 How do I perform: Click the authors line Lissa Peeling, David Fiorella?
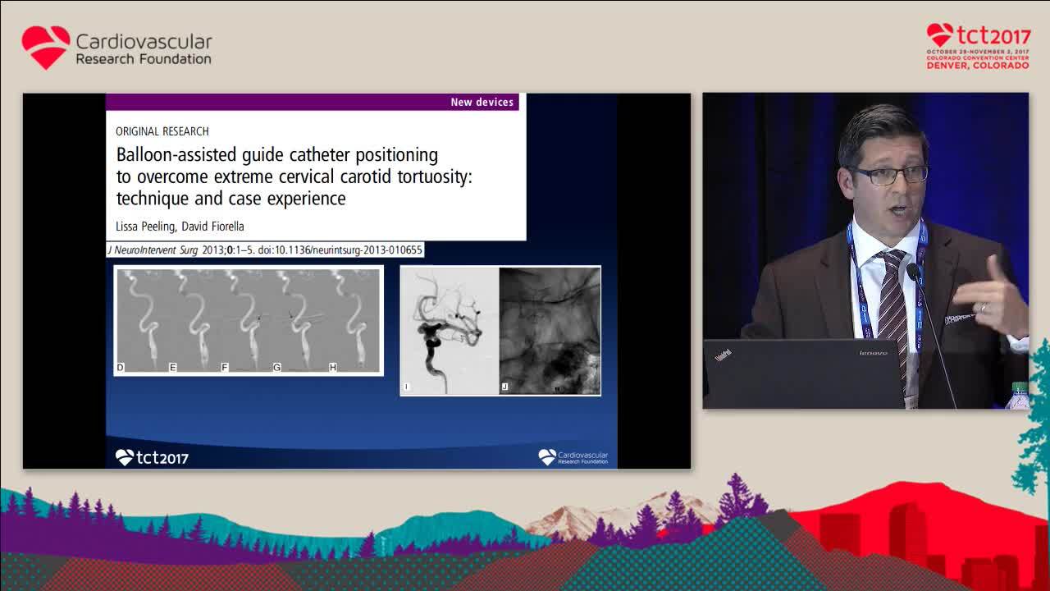tap(180, 226)
